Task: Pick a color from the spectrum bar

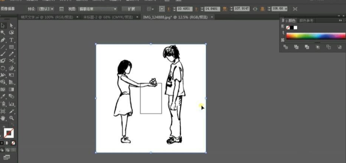Action: (316, 36)
